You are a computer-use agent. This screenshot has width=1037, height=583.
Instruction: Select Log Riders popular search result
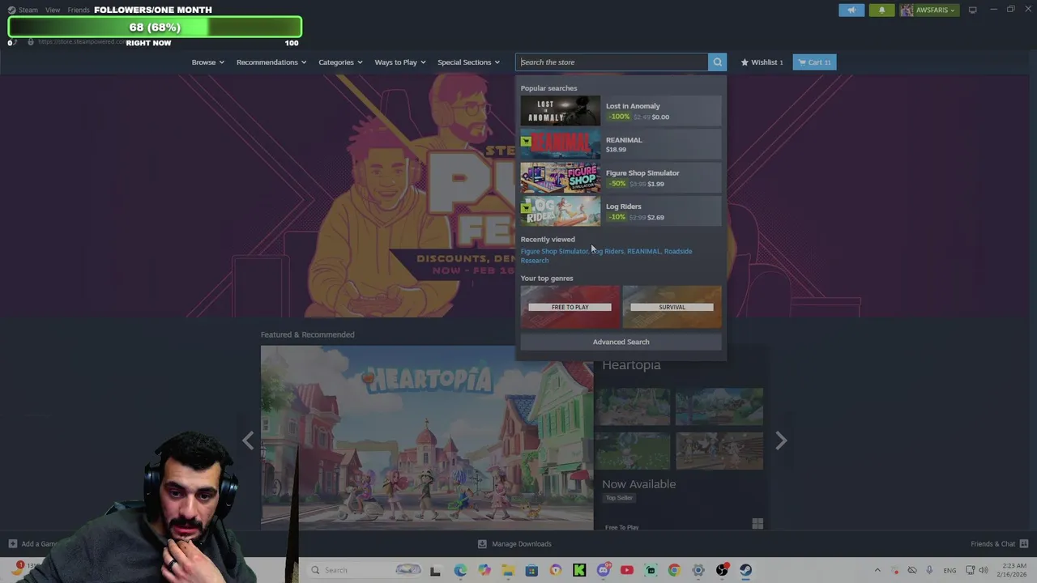621,211
